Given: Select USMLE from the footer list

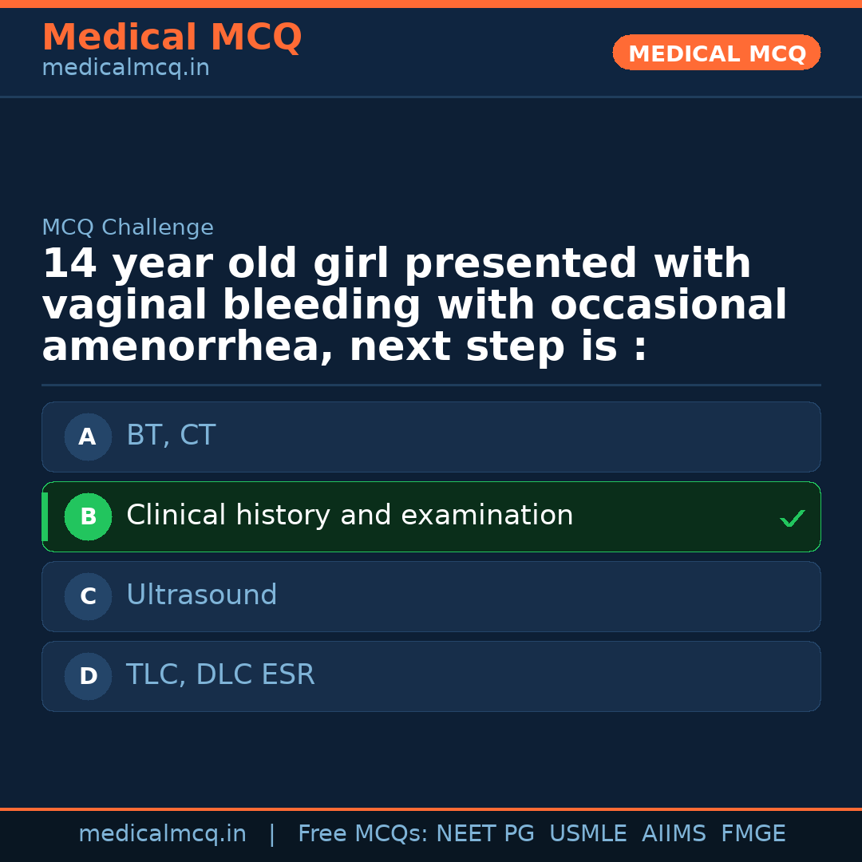Looking at the screenshot, I should 588,832.
